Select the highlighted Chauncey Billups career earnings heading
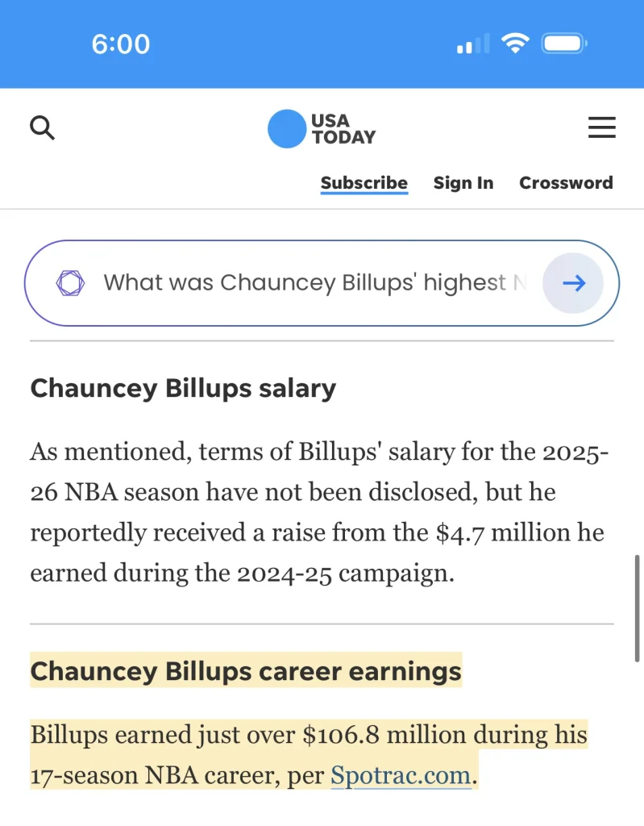 [246, 670]
